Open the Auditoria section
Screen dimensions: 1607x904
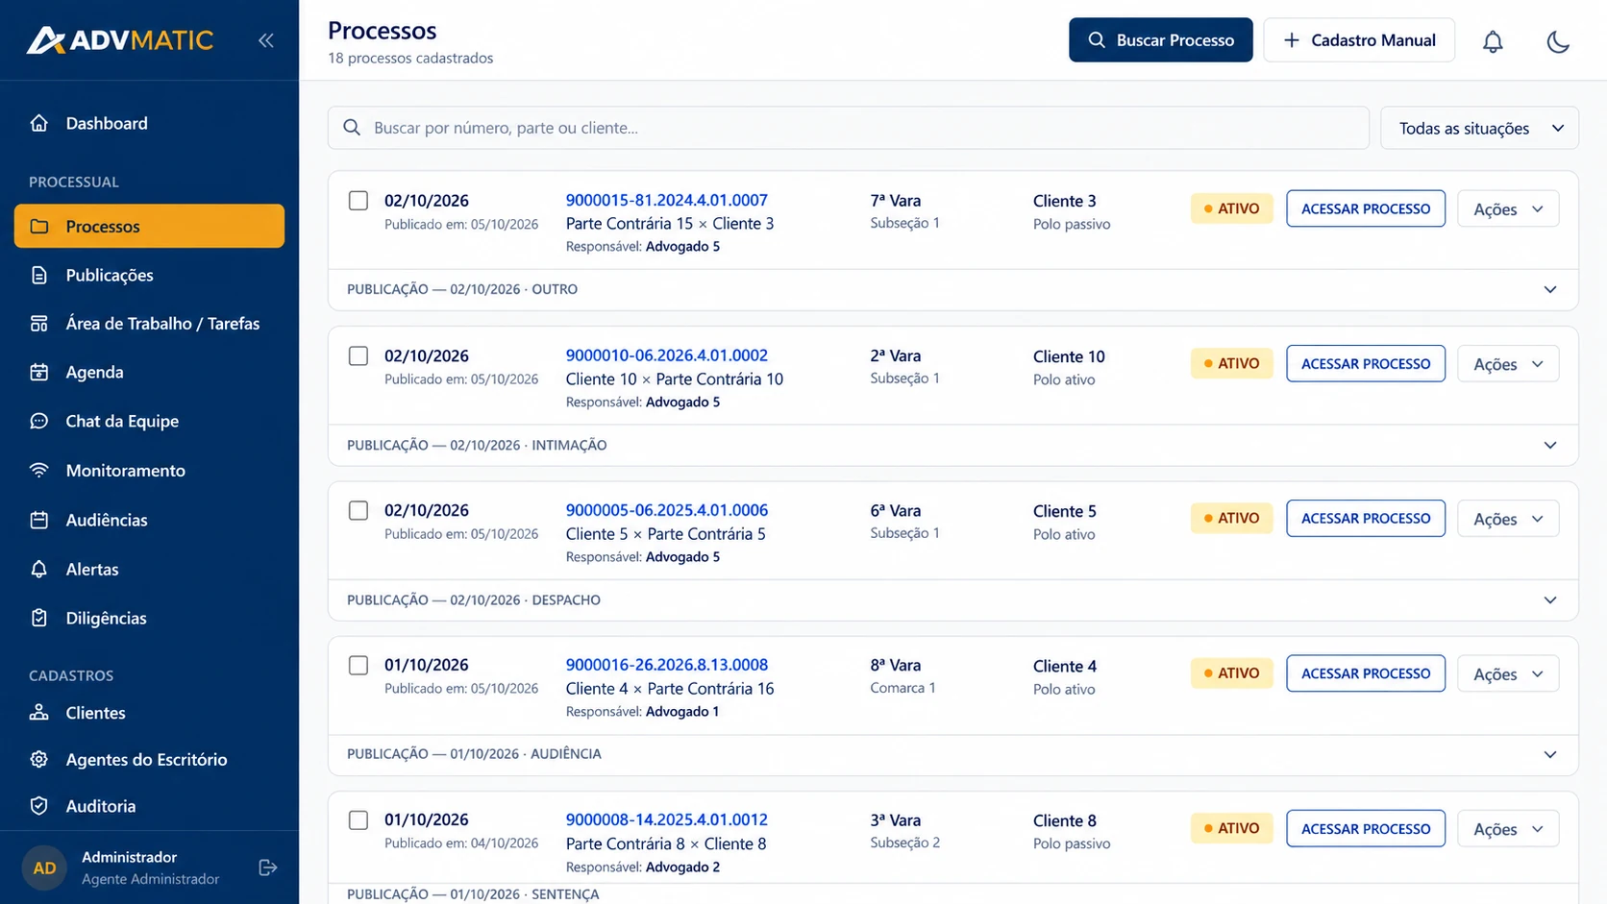149,806
